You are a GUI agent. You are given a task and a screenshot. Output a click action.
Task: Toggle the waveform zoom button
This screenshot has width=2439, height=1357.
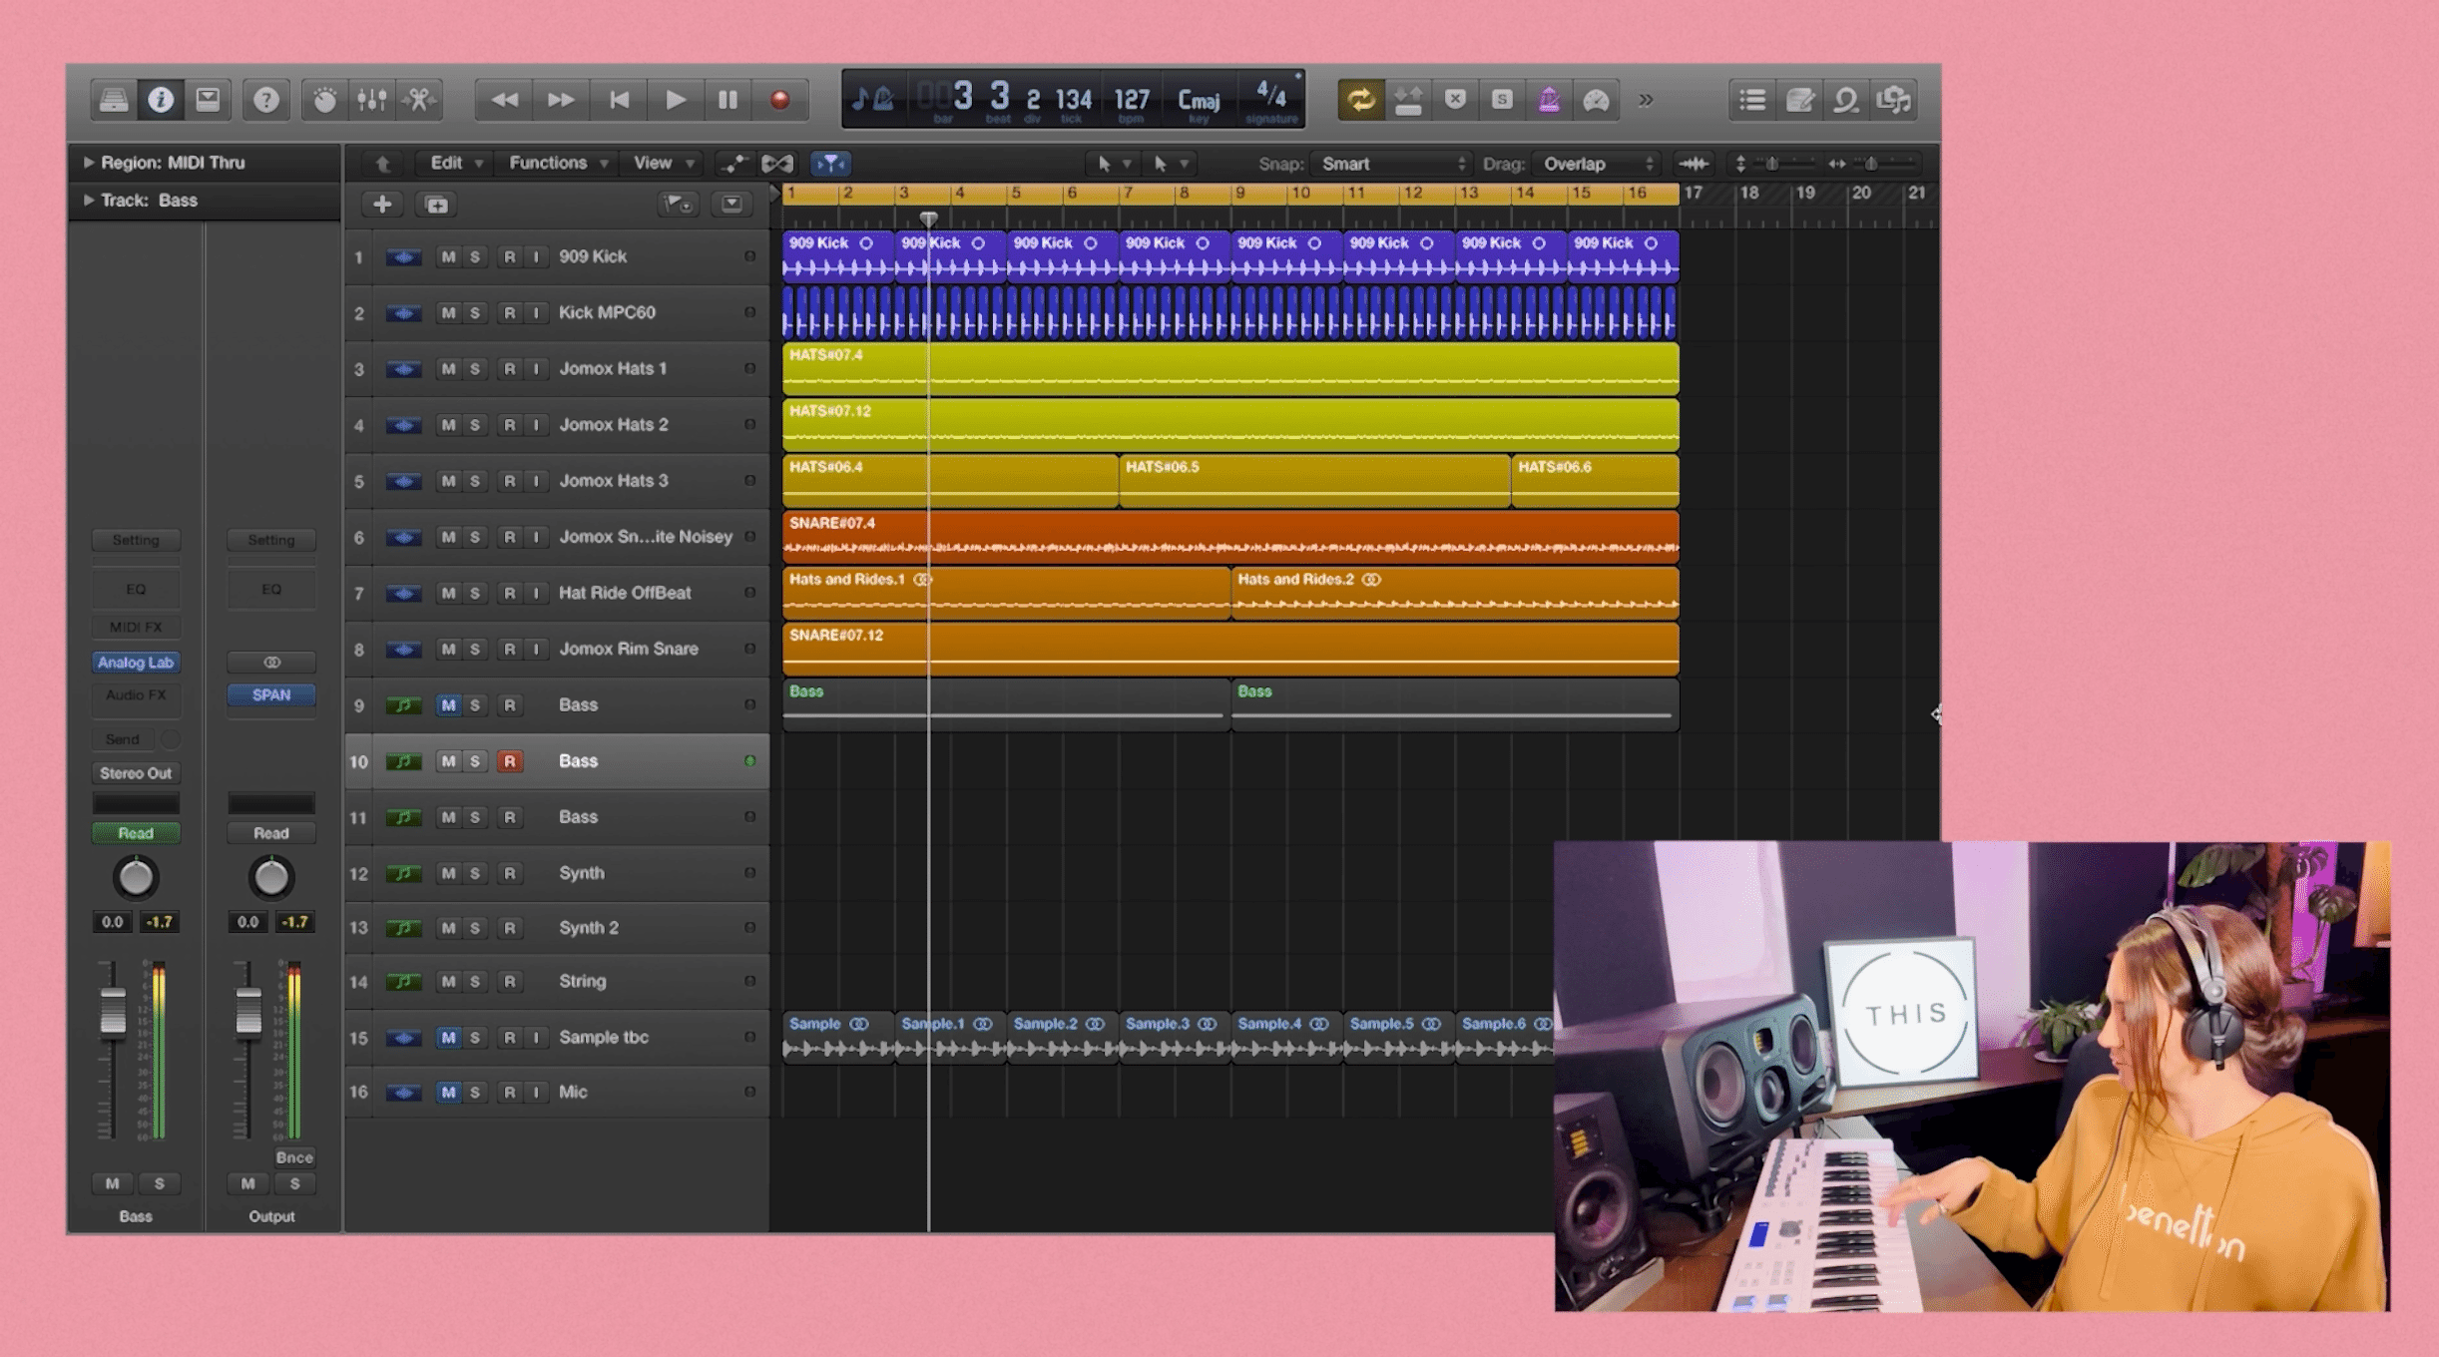pyautogui.click(x=1694, y=164)
